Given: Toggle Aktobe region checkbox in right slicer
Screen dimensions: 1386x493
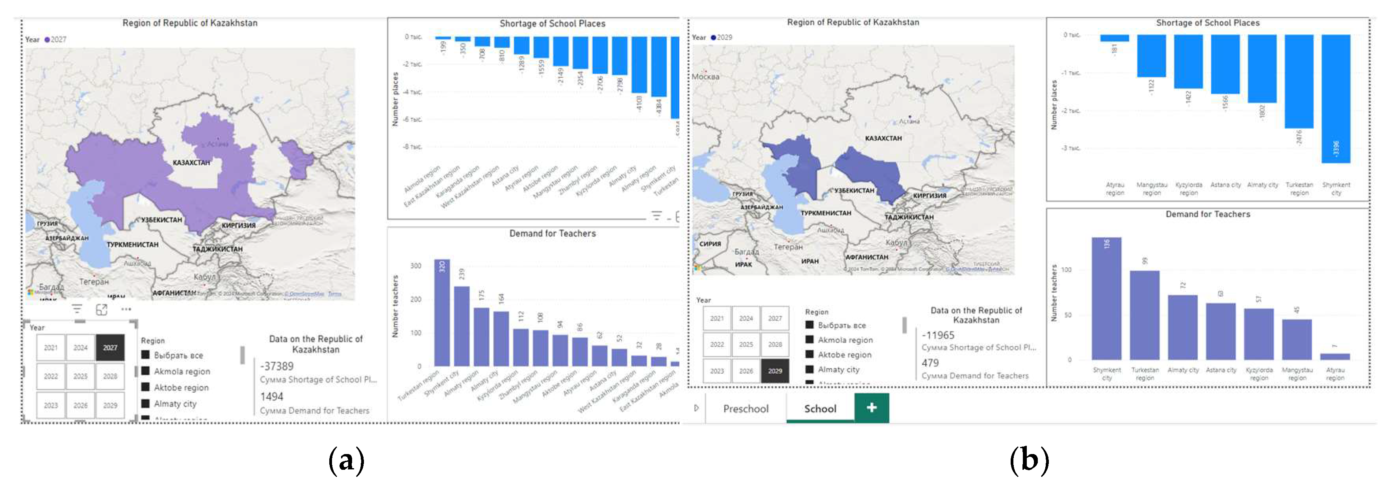Looking at the screenshot, I should point(809,354).
